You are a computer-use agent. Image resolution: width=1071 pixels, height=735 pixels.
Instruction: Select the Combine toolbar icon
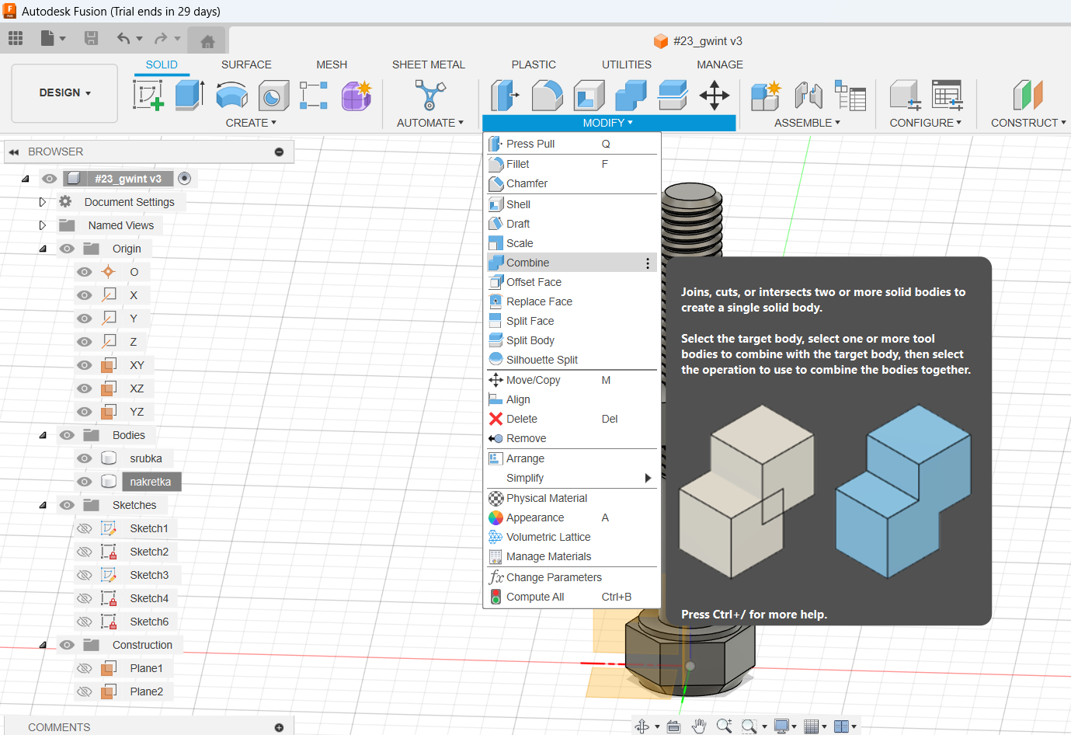coord(631,96)
